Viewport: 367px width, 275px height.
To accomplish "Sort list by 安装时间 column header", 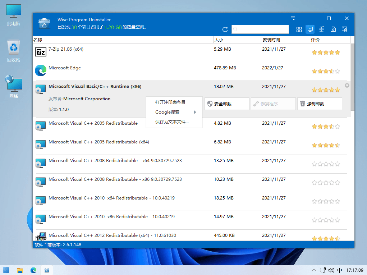I will pyautogui.click(x=285, y=40).
